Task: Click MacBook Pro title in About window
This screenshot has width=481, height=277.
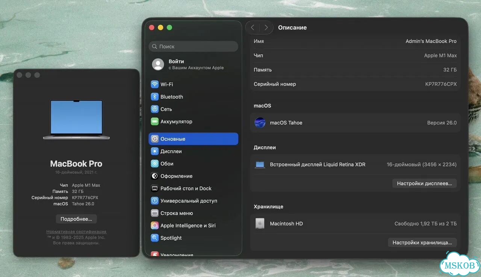Action: coord(76,164)
